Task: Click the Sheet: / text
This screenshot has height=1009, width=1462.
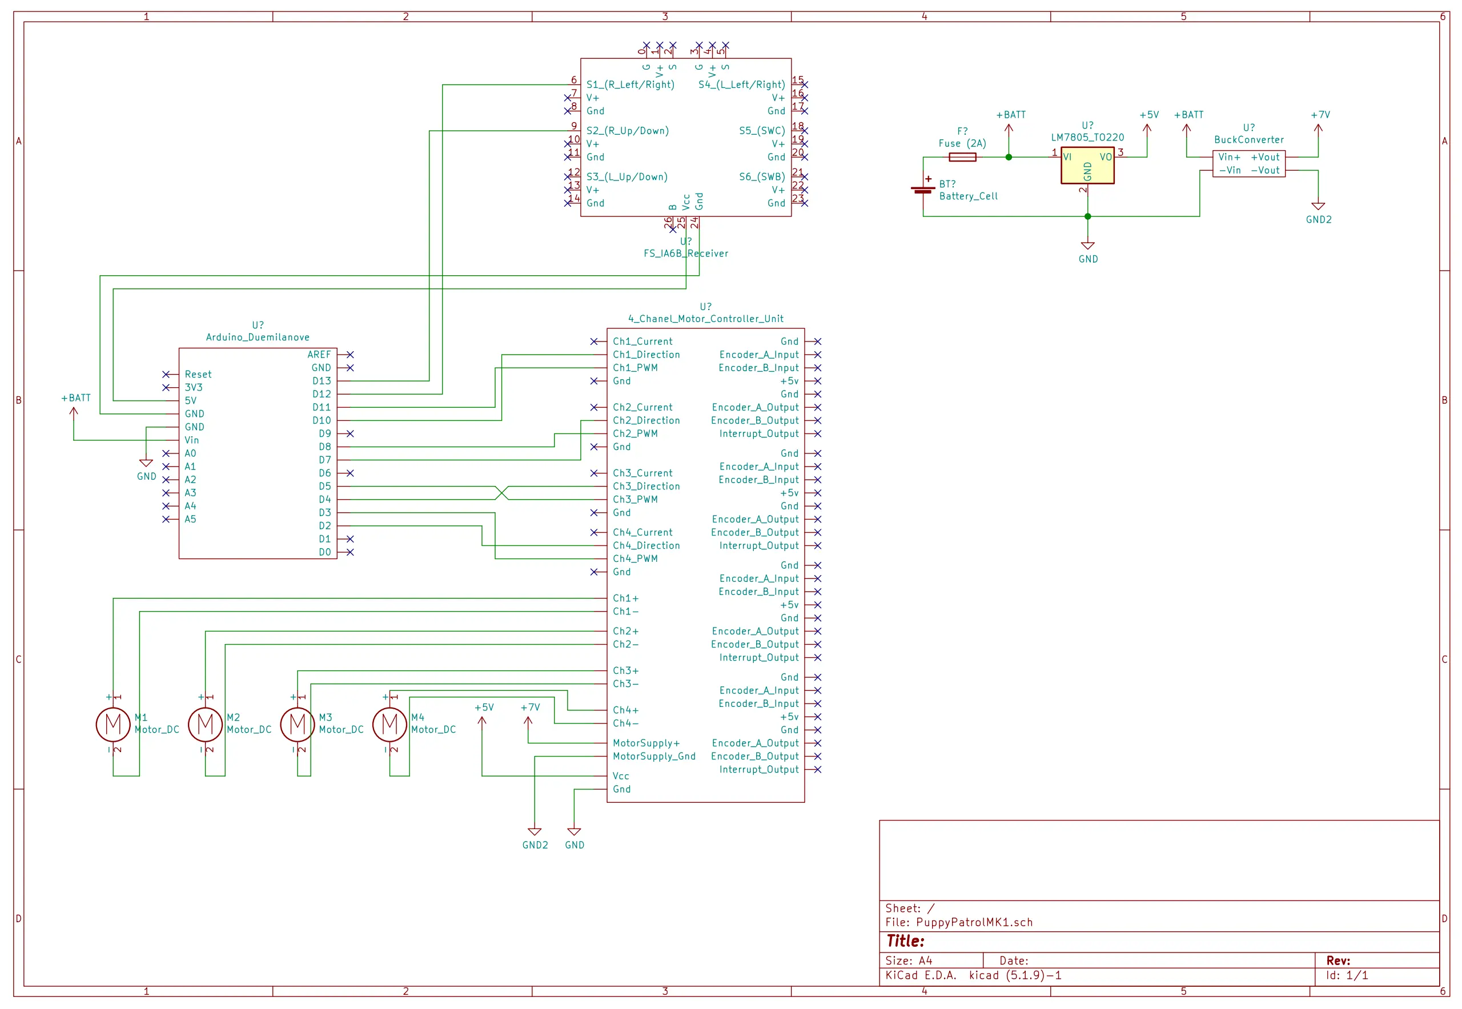Action: coord(909,908)
